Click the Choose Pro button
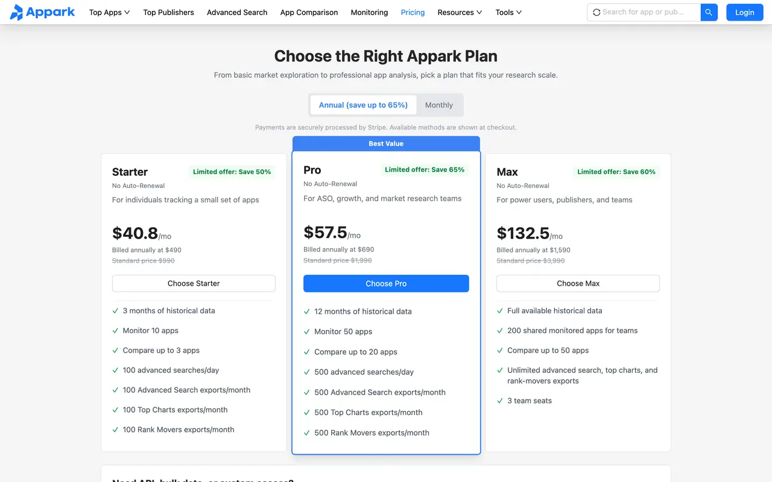 click(x=386, y=283)
